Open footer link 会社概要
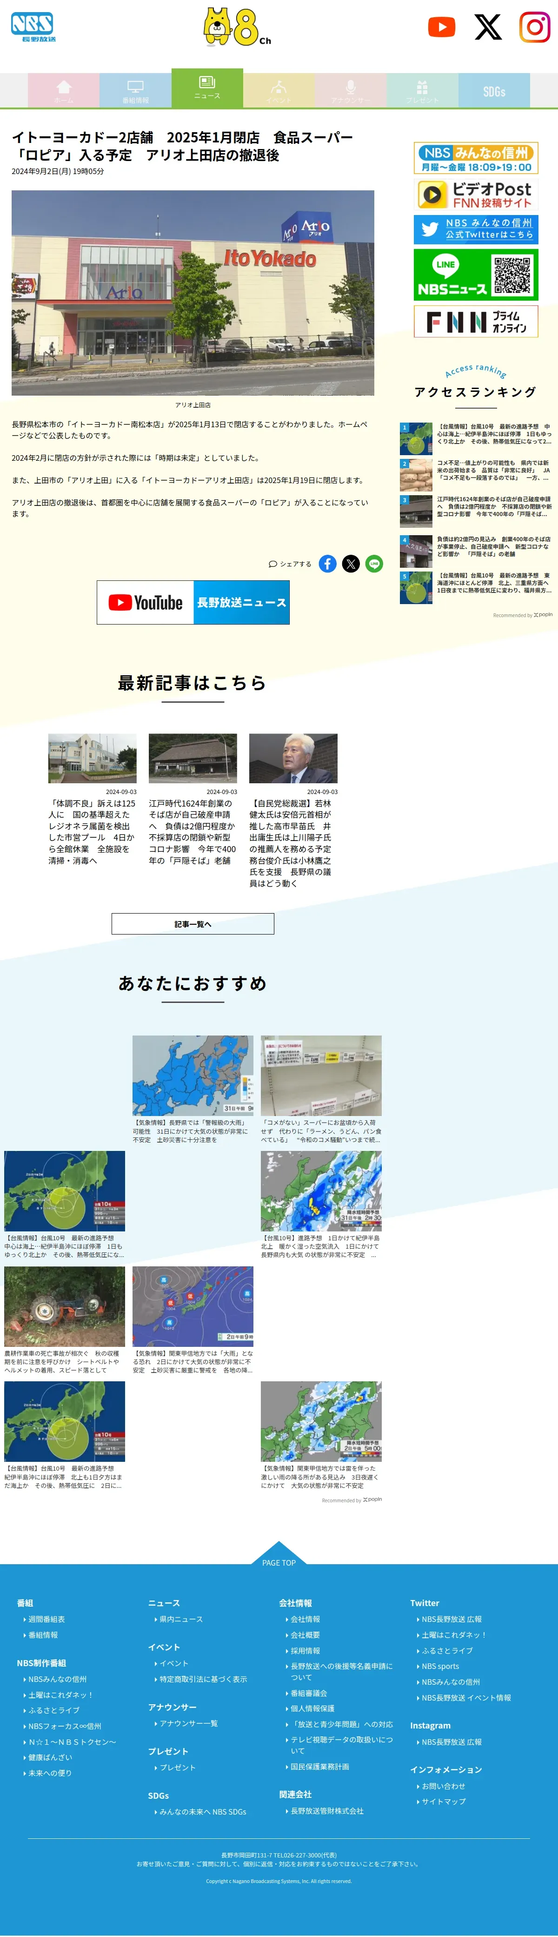 tap(305, 1634)
